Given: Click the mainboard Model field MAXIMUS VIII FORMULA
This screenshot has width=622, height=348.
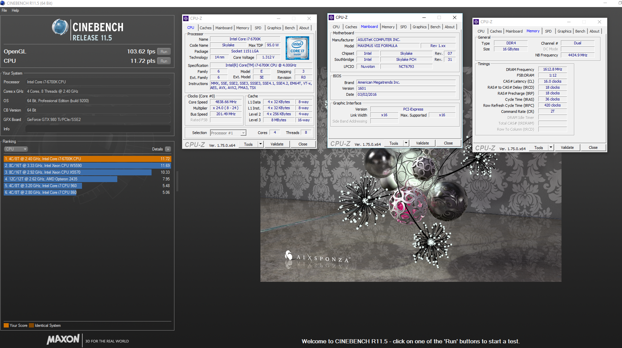Looking at the screenshot, I should tap(388, 46).
